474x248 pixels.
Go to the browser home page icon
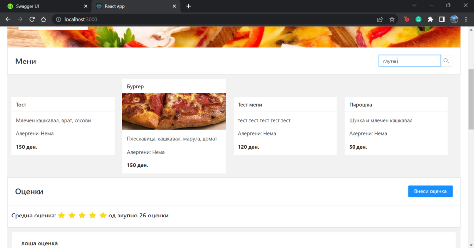point(43,19)
